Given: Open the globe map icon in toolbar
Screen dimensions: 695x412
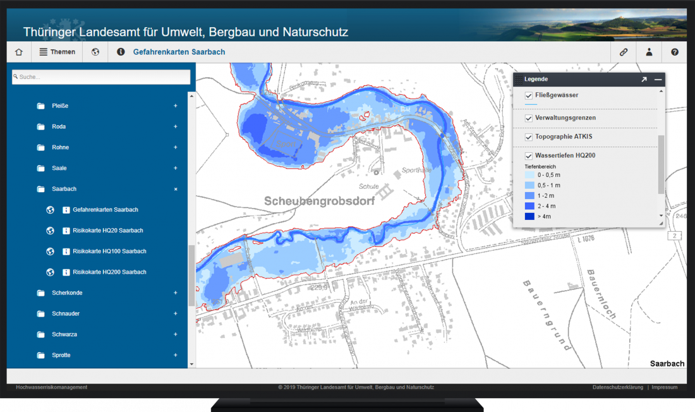Looking at the screenshot, I should point(95,52).
